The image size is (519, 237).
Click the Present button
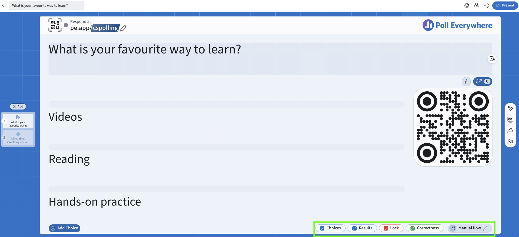click(x=505, y=6)
